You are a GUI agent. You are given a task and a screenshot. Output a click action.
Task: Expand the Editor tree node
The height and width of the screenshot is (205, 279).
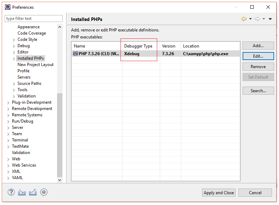click(14, 52)
